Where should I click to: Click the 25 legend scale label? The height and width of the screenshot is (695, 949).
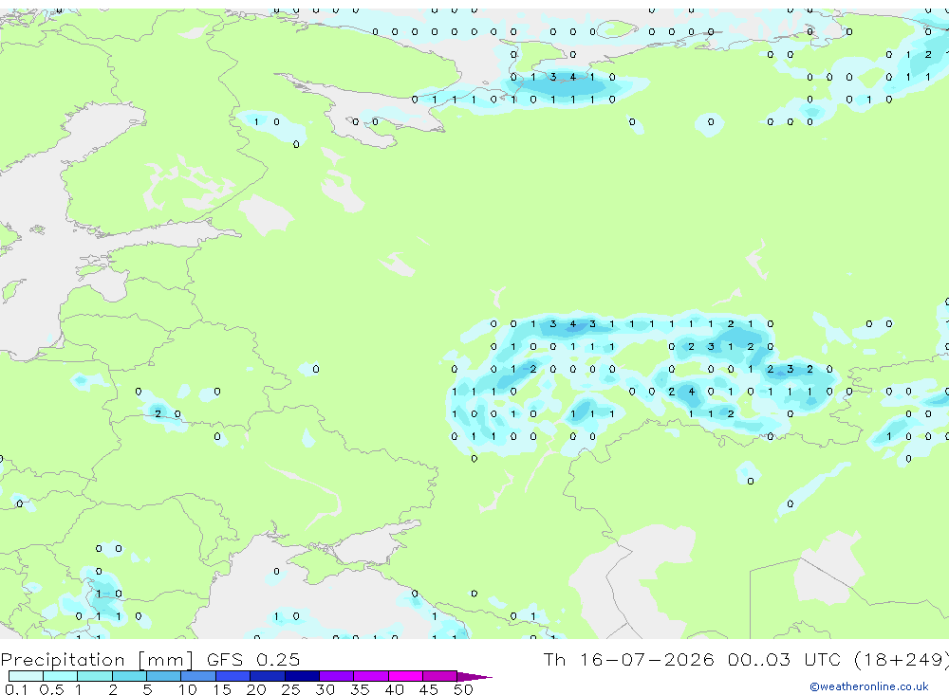point(290,689)
